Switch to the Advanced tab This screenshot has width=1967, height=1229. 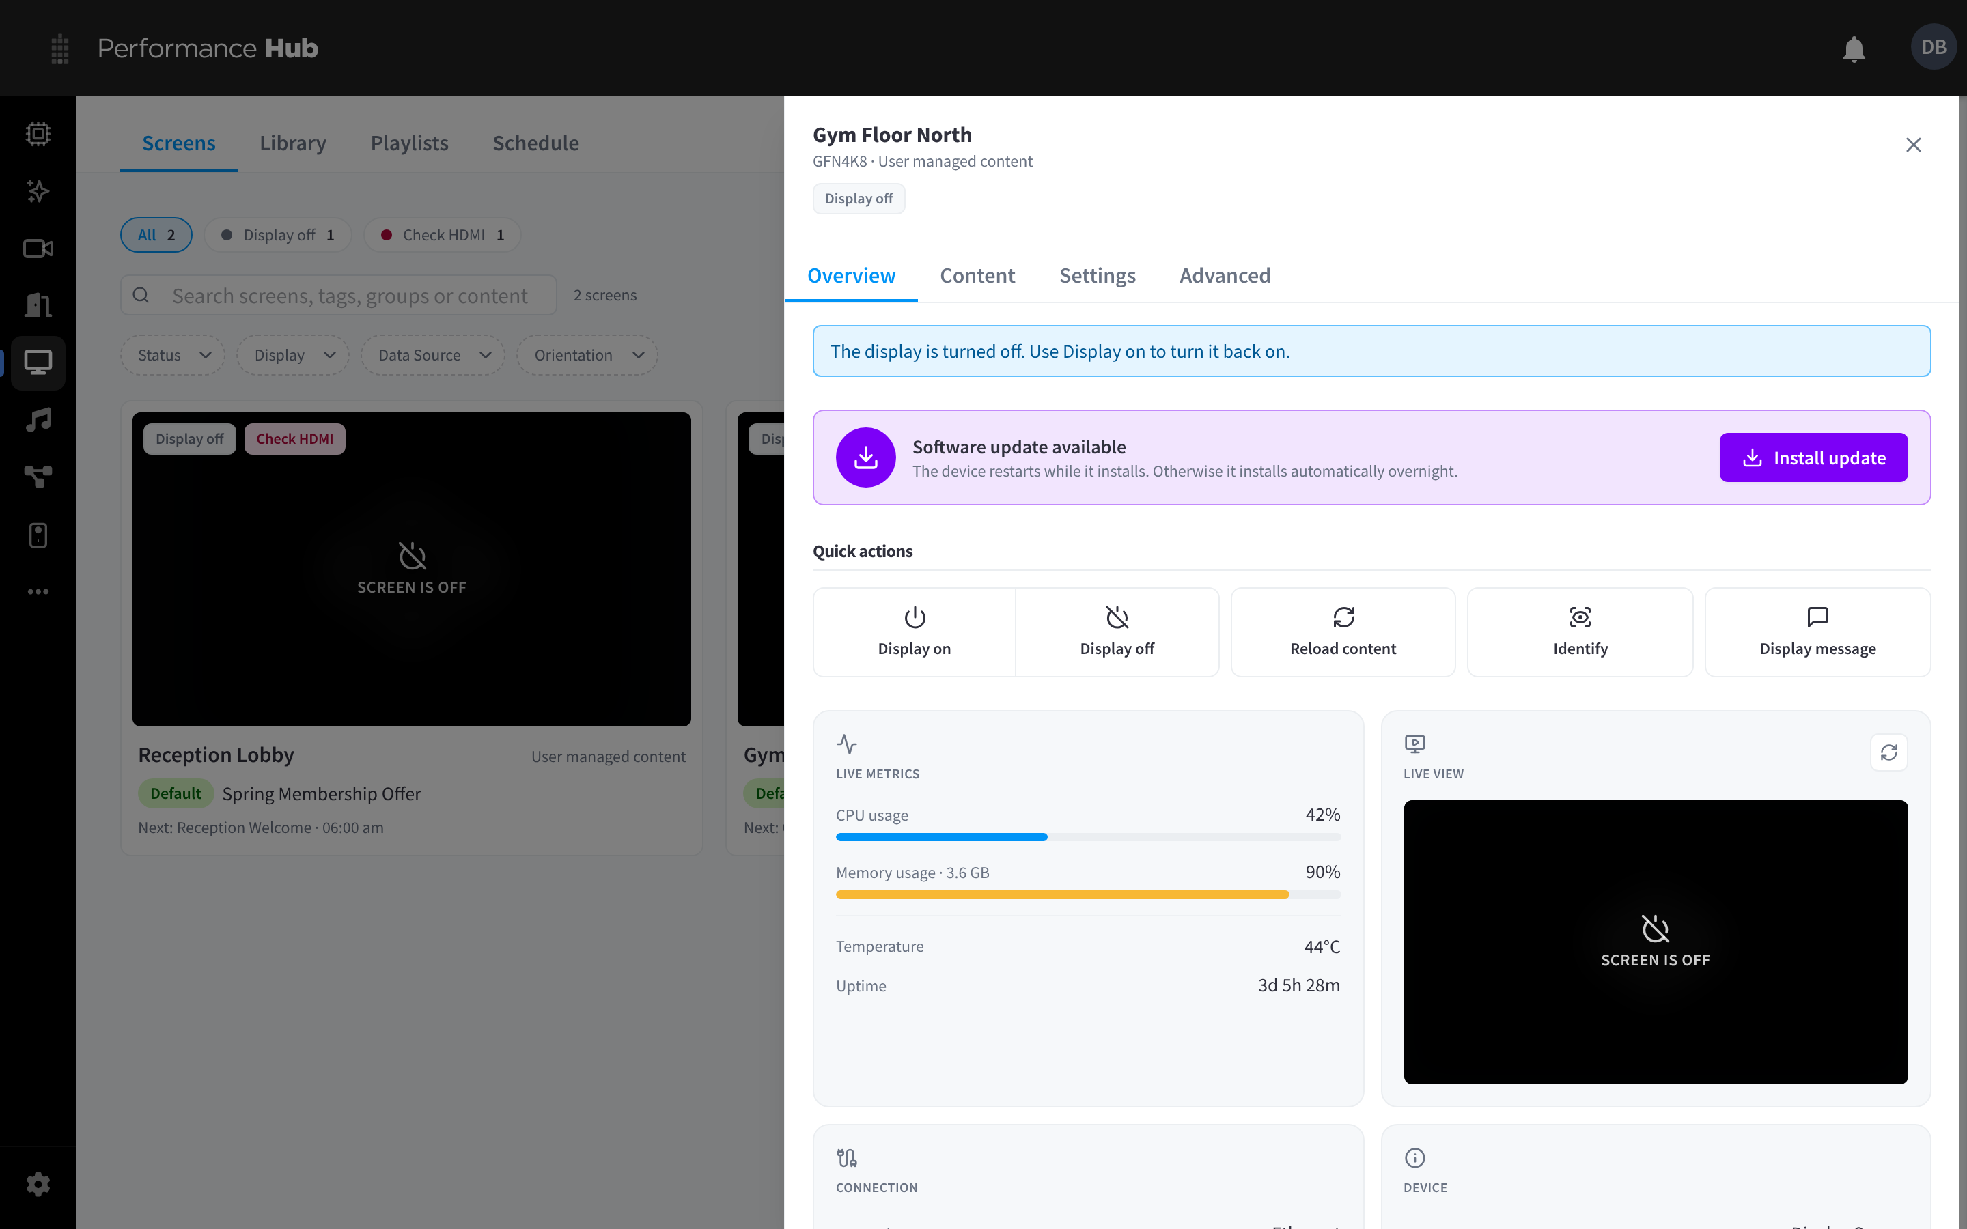pyautogui.click(x=1225, y=276)
